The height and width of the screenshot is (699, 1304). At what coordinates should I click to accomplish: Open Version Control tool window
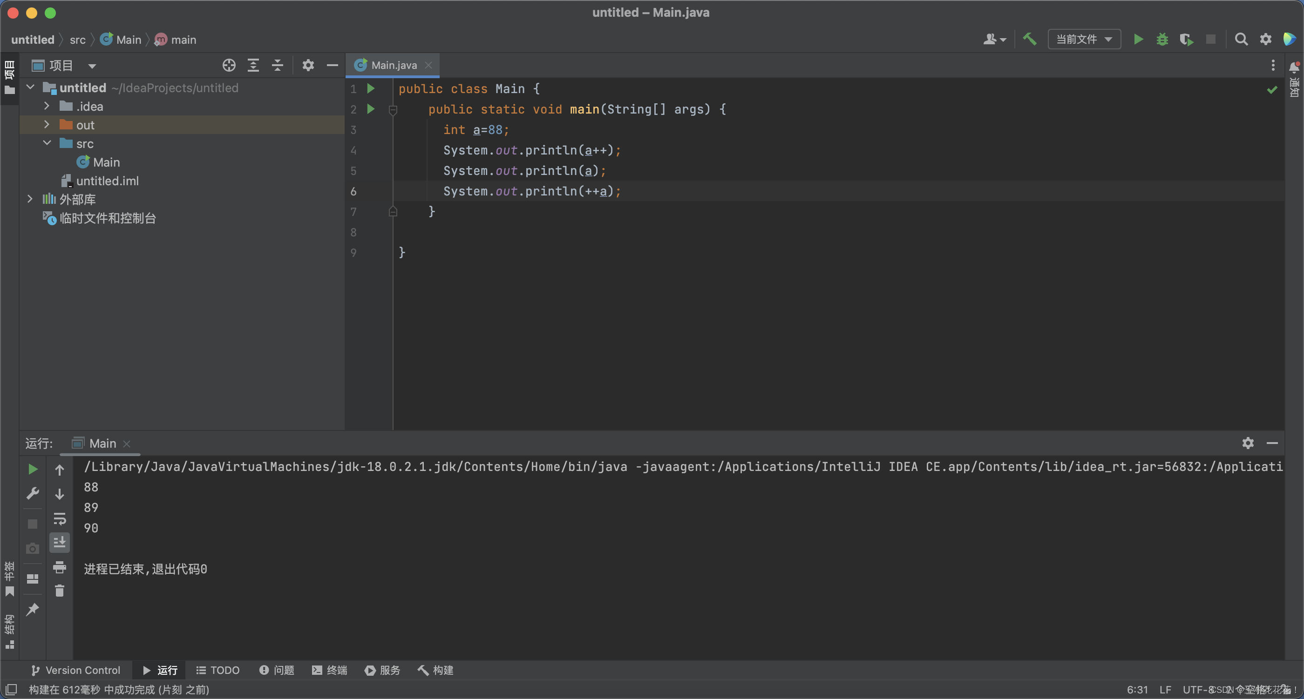(x=76, y=670)
